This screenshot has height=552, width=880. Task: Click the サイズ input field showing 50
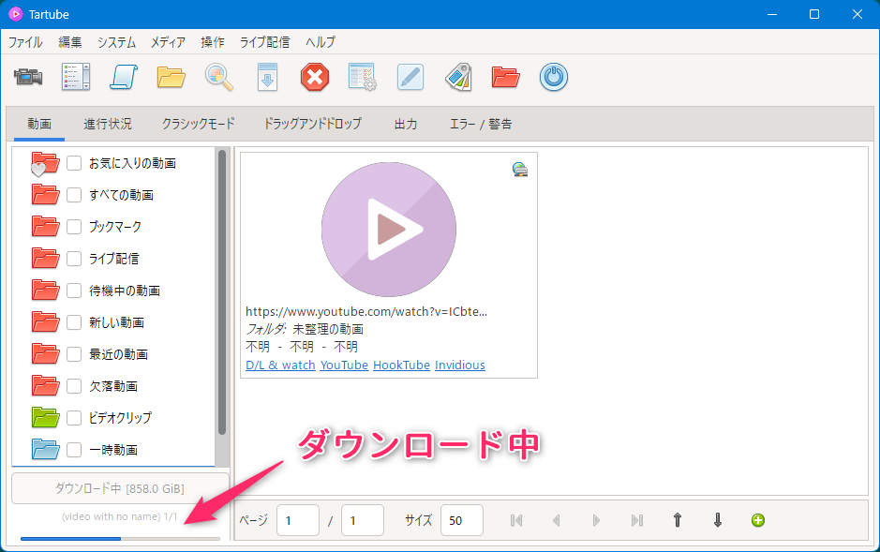(x=461, y=520)
